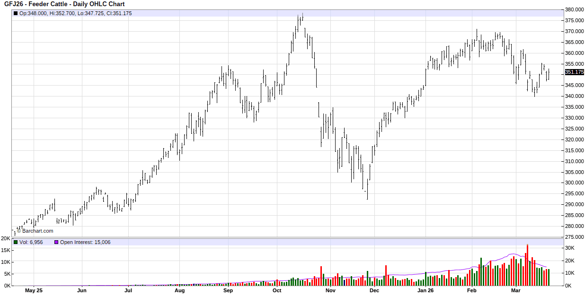Click the Open Interest: 15,006 legend text
585x305 pixels.
click(85, 242)
